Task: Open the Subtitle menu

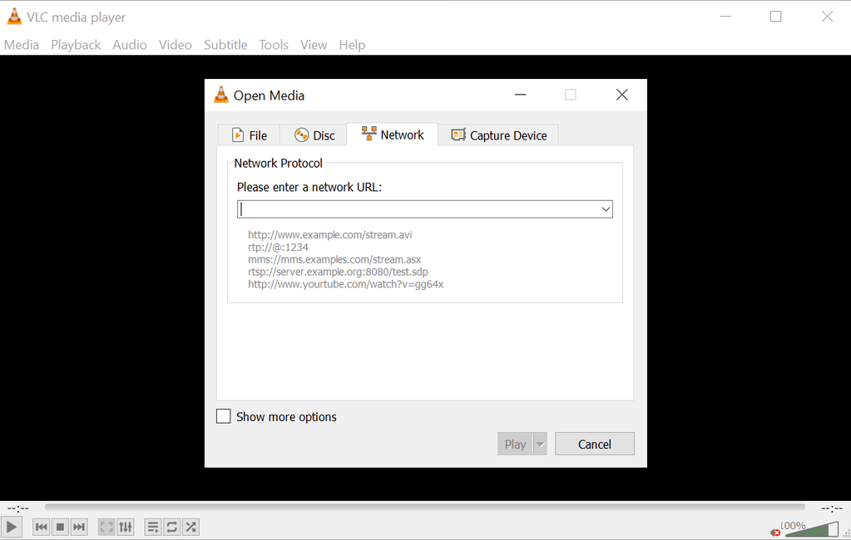Action: click(225, 45)
